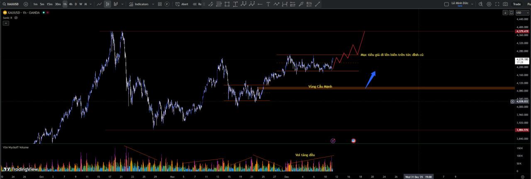Open the XAUUSD symbol search
531x179 pixels.
point(11,4)
